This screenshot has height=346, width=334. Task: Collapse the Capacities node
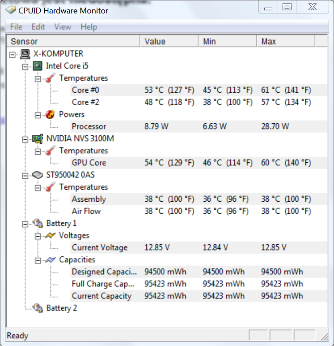38,260
